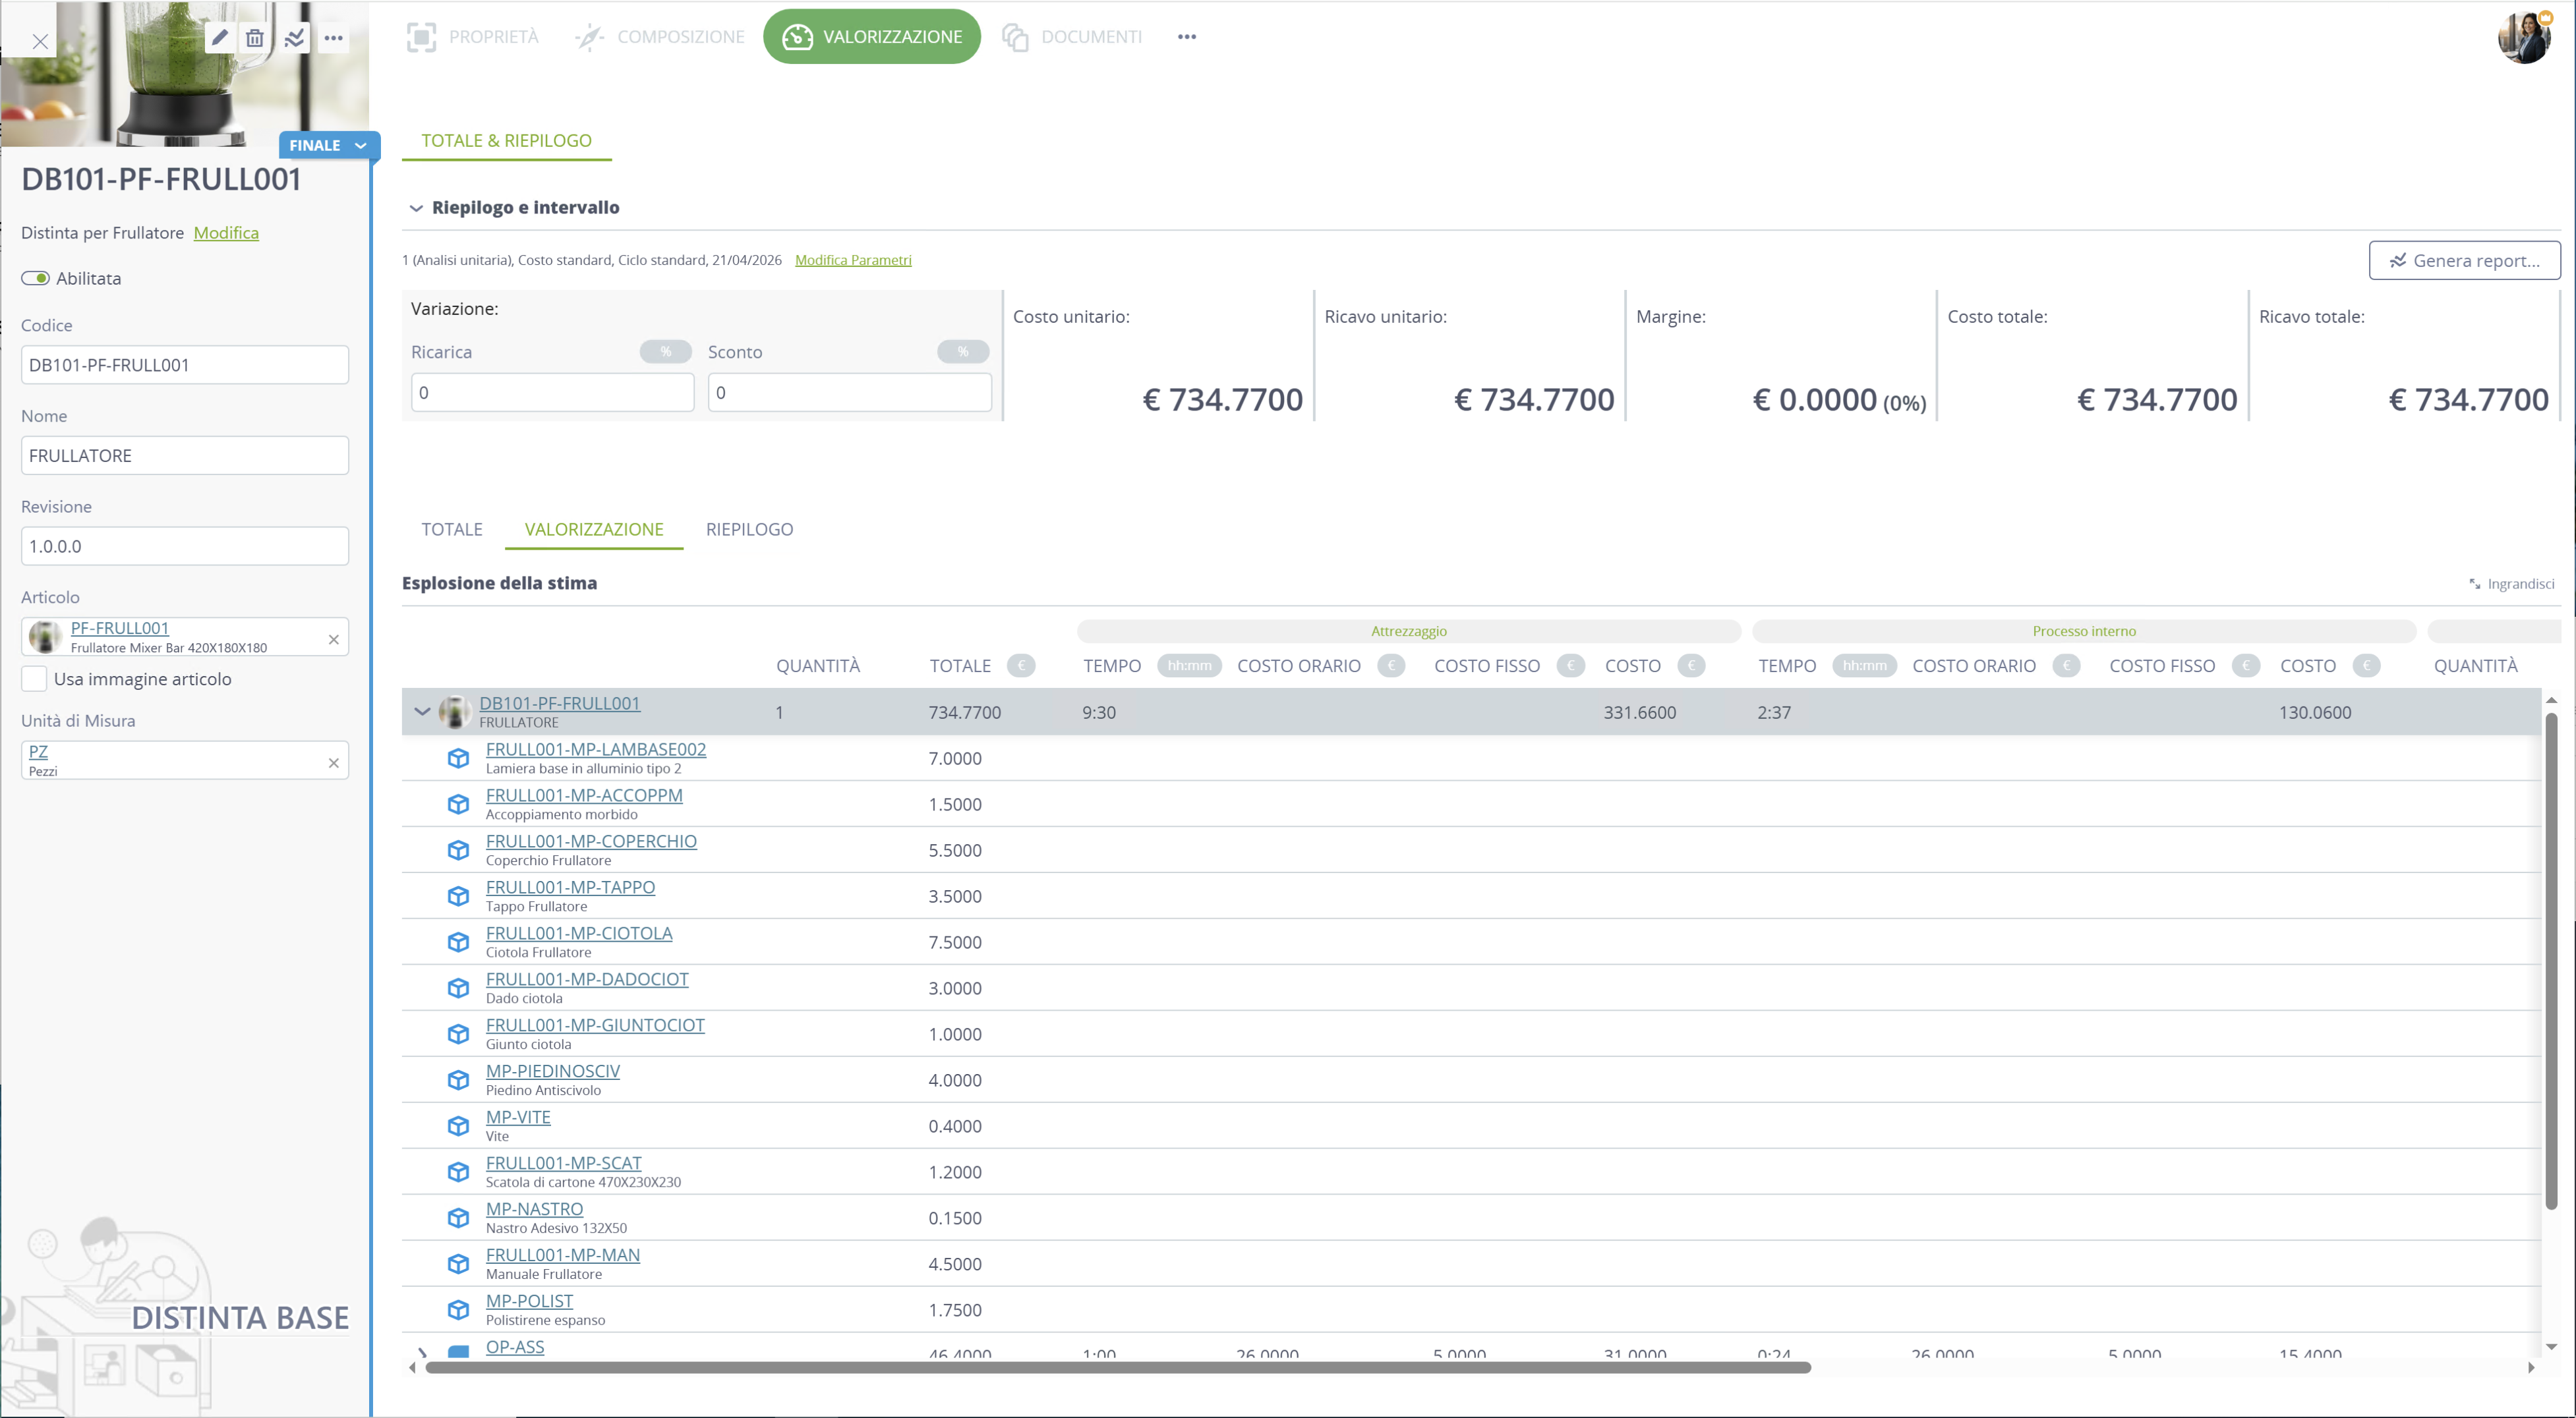Click the chart analysis icon beside the trash
The height and width of the screenshot is (1418, 2576).
[x=295, y=38]
